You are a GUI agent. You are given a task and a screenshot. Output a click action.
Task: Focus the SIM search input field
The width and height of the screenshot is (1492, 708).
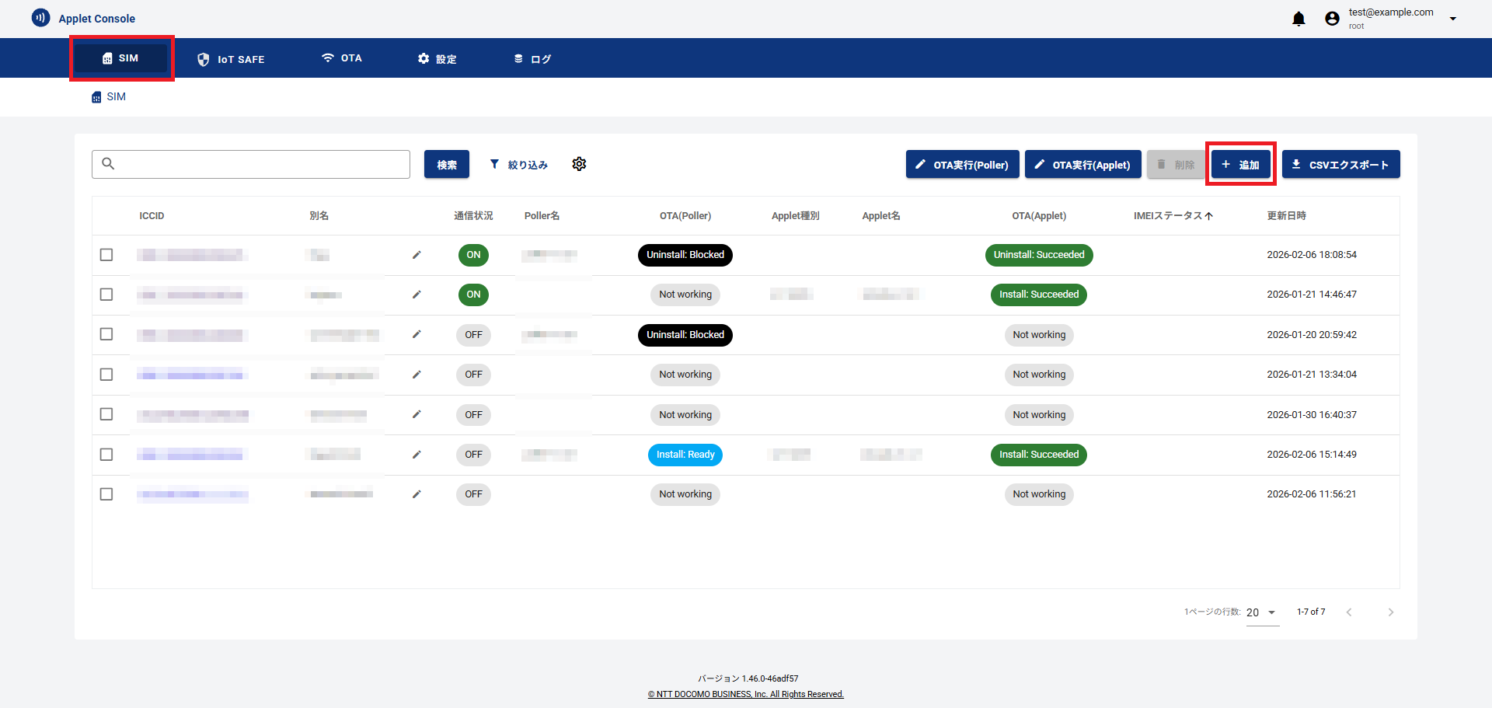tap(260, 164)
